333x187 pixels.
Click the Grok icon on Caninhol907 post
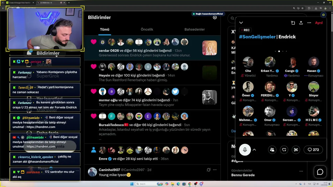click(208, 170)
